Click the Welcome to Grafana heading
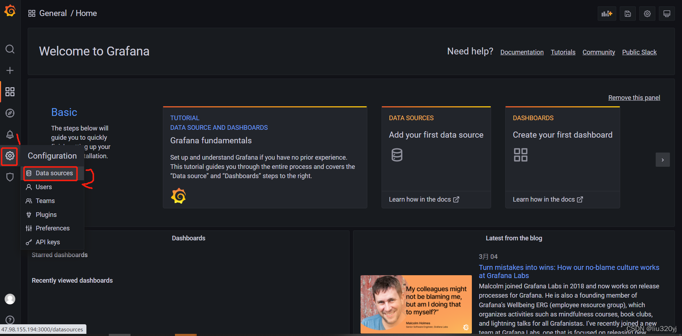This screenshot has height=336, width=682. [94, 51]
